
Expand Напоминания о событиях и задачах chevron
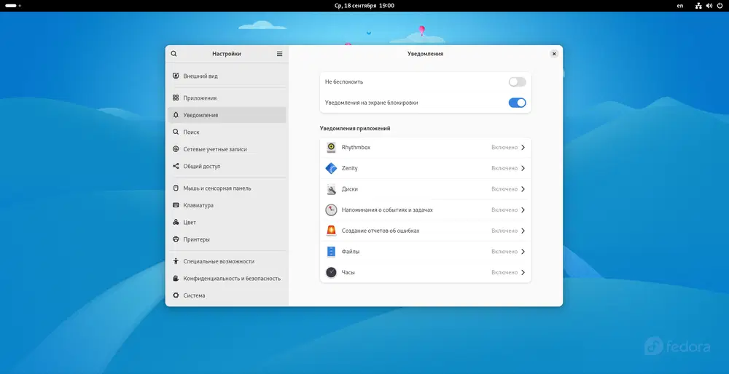coord(523,210)
